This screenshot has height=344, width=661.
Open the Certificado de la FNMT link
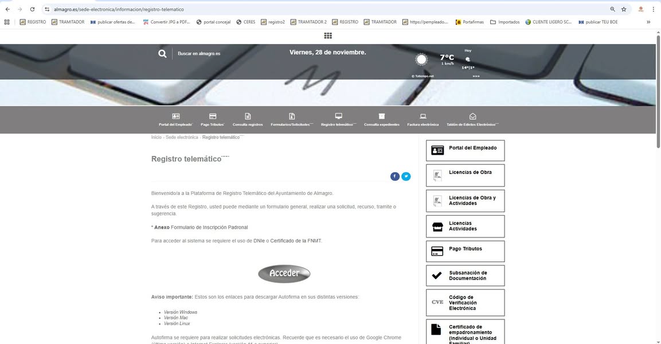click(296, 241)
